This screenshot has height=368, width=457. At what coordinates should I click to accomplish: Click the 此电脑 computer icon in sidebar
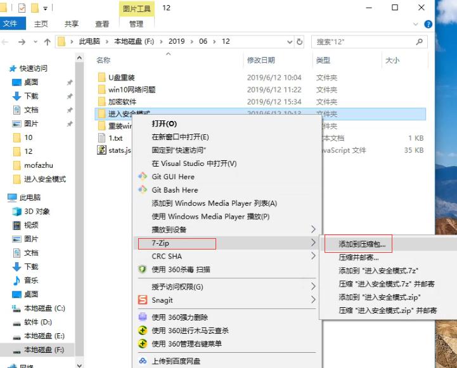12,198
